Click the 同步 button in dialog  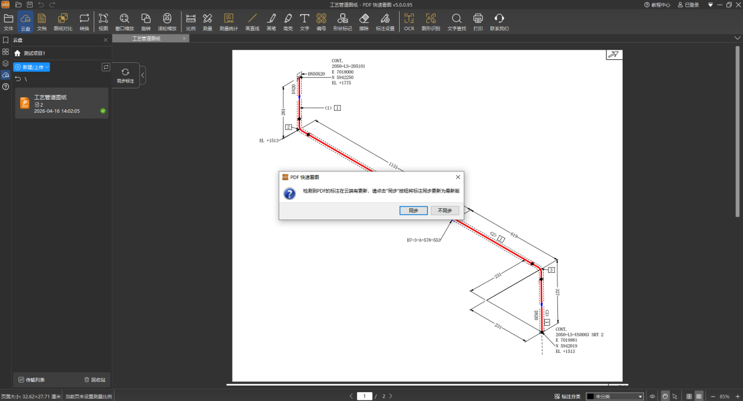pos(413,211)
